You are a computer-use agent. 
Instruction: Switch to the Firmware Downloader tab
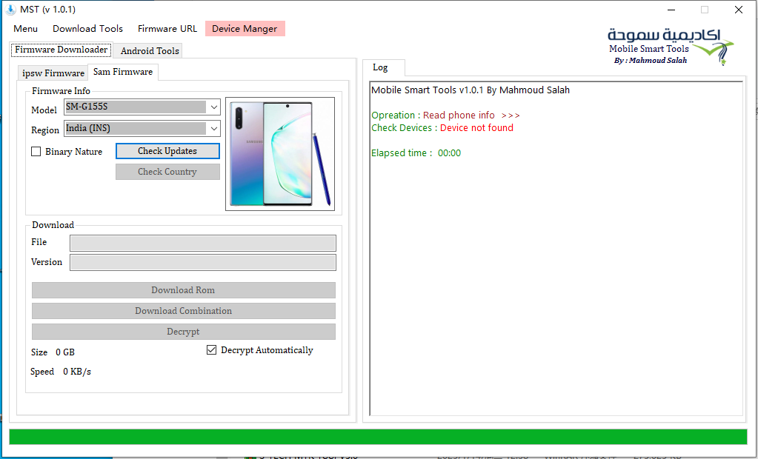coord(61,50)
